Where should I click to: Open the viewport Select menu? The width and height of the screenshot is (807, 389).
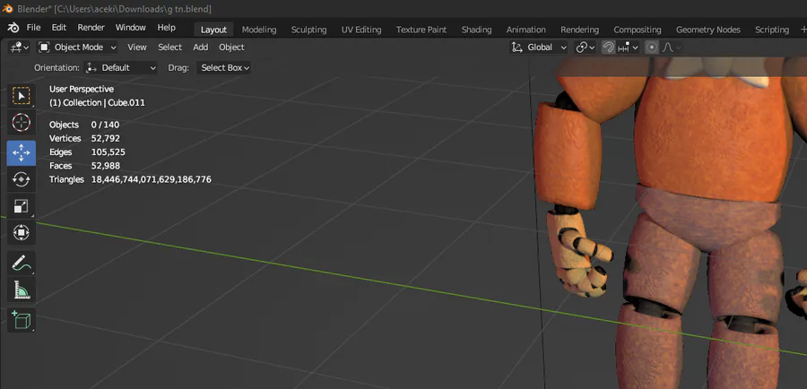pos(169,48)
